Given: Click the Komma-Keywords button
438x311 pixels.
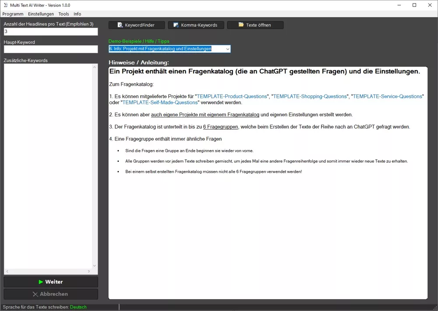Looking at the screenshot, I should pyautogui.click(x=196, y=25).
